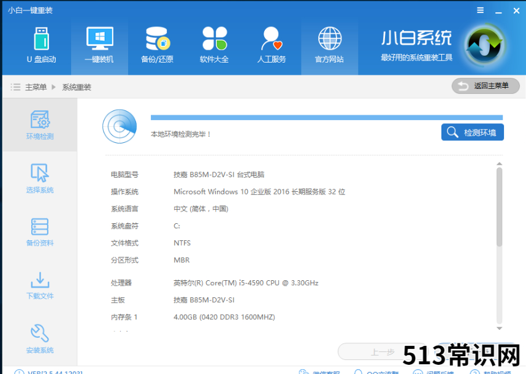Click scrollbar up arrow in info list

(500, 164)
